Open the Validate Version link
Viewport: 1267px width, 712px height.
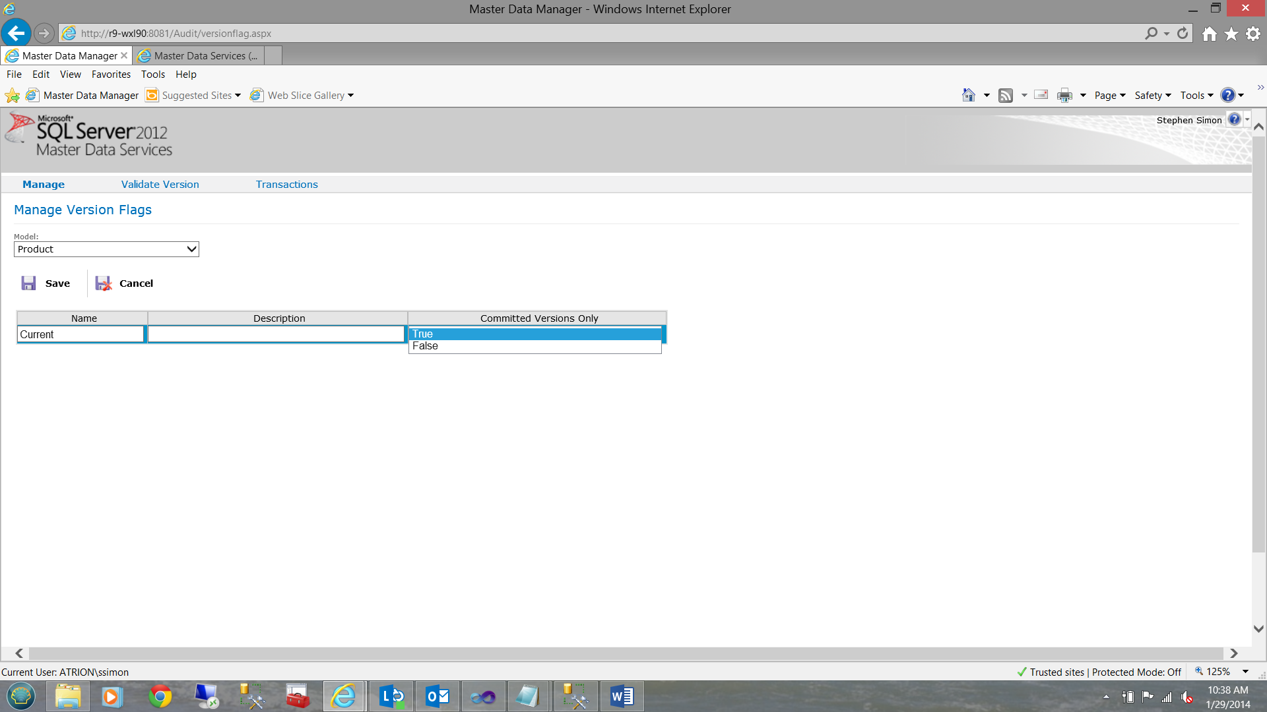point(160,185)
